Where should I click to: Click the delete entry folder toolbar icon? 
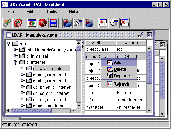89,23
